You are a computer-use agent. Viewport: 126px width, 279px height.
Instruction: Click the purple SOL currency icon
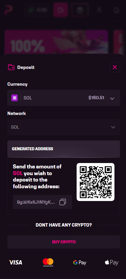point(14,98)
